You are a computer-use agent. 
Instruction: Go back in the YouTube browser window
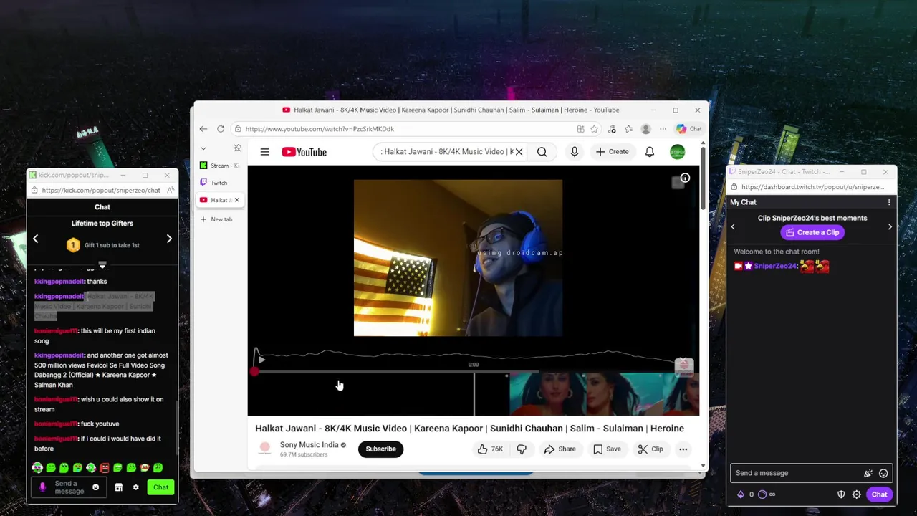203,129
